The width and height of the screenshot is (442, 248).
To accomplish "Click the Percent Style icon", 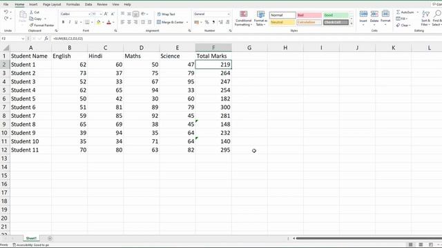I will (207, 22).
